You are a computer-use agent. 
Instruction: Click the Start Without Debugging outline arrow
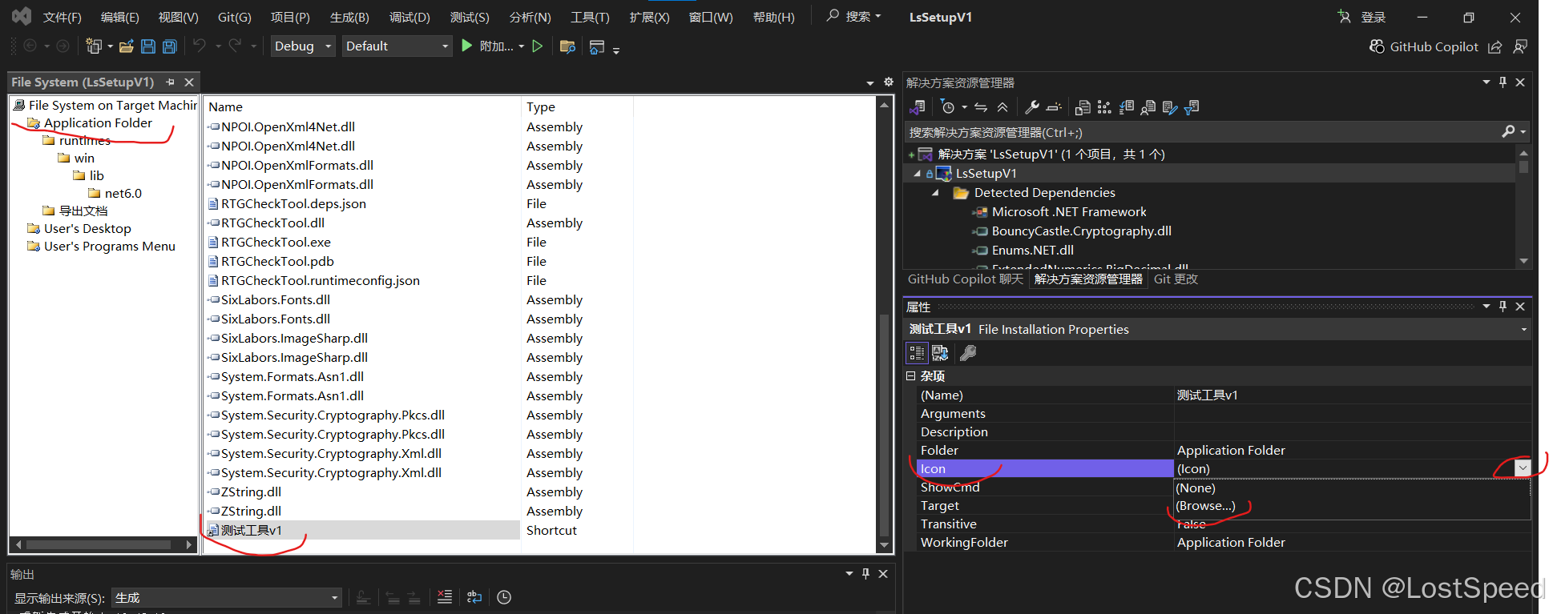click(x=538, y=46)
